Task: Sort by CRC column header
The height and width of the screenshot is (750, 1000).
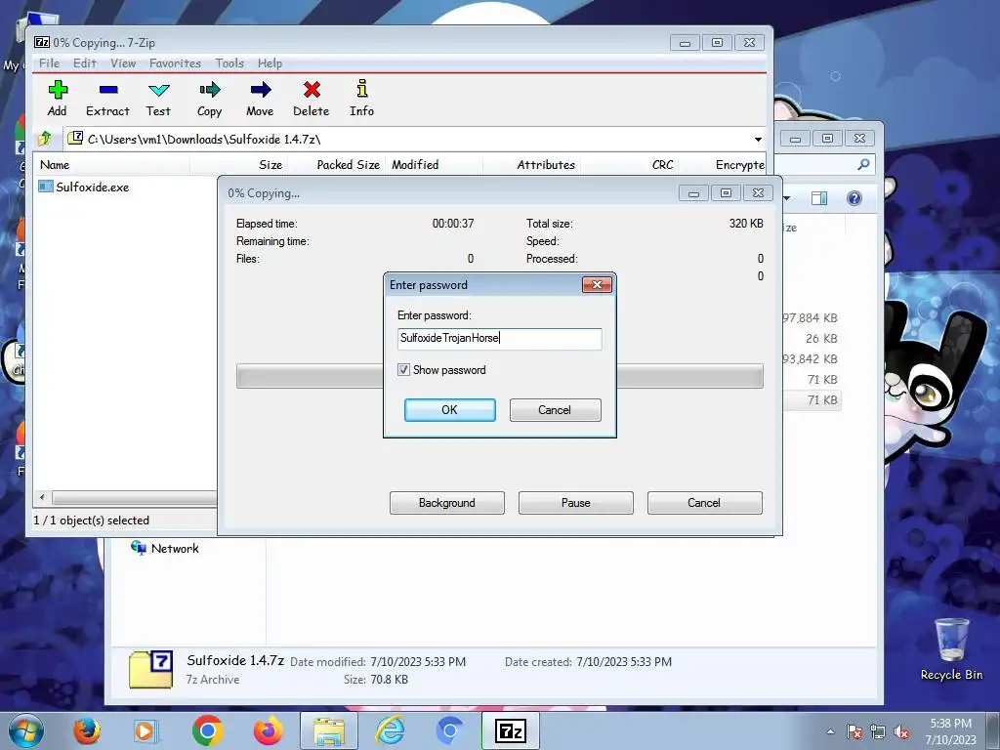Action: click(630, 164)
